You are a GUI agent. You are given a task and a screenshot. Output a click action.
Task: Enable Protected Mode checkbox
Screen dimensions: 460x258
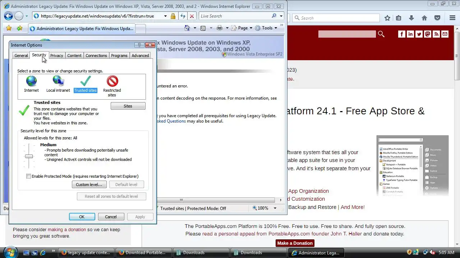click(28, 176)
